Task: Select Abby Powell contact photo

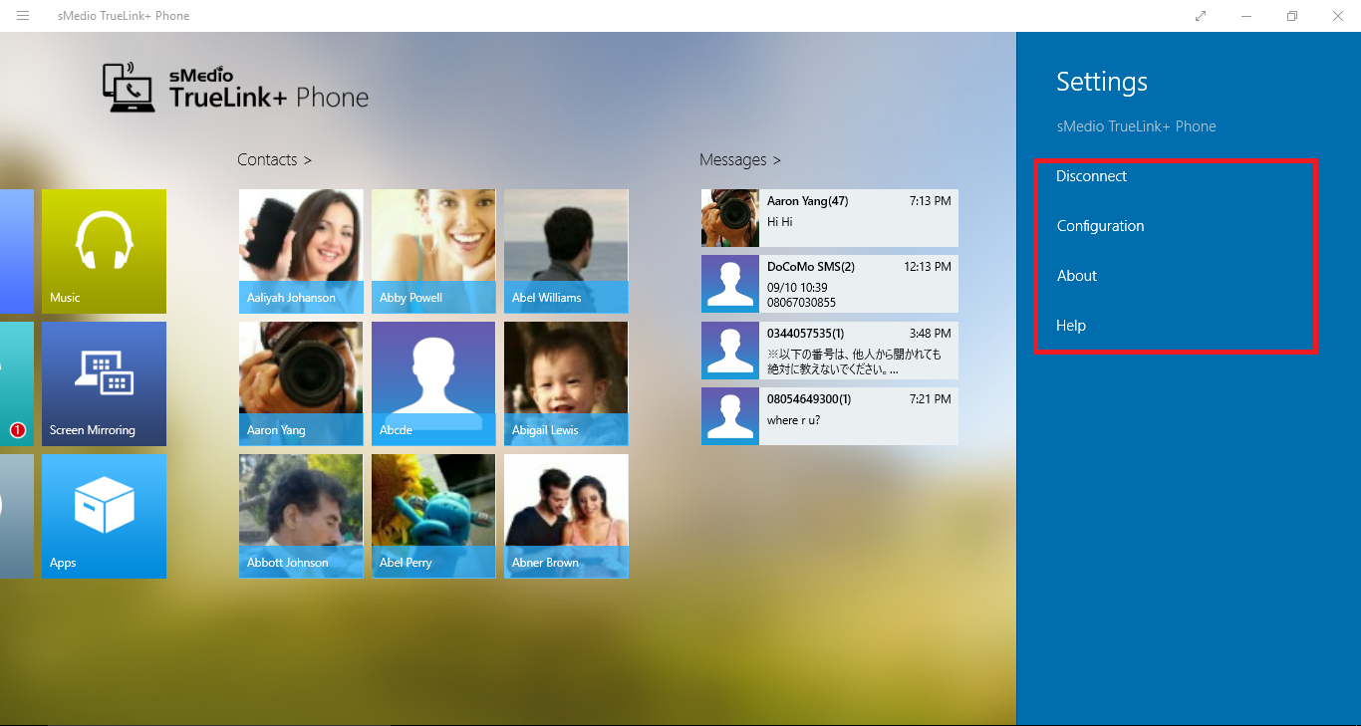Action: click(x=433, y=251)
